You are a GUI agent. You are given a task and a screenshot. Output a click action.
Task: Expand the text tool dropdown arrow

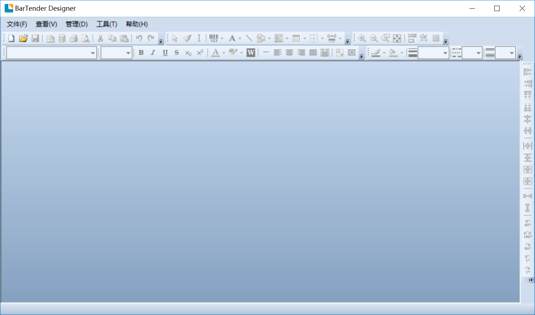click(x=240, y=38)
